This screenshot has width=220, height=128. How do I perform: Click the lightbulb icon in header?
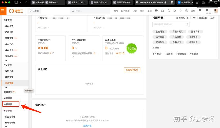coord(181,11)
